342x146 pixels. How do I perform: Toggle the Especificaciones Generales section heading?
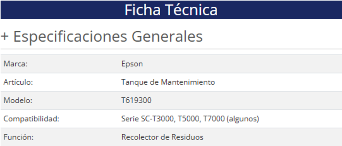click(107, 37)
